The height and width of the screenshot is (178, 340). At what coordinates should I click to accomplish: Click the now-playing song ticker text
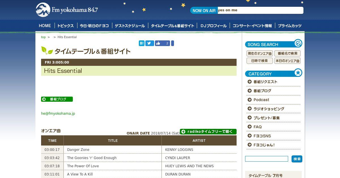228,10
